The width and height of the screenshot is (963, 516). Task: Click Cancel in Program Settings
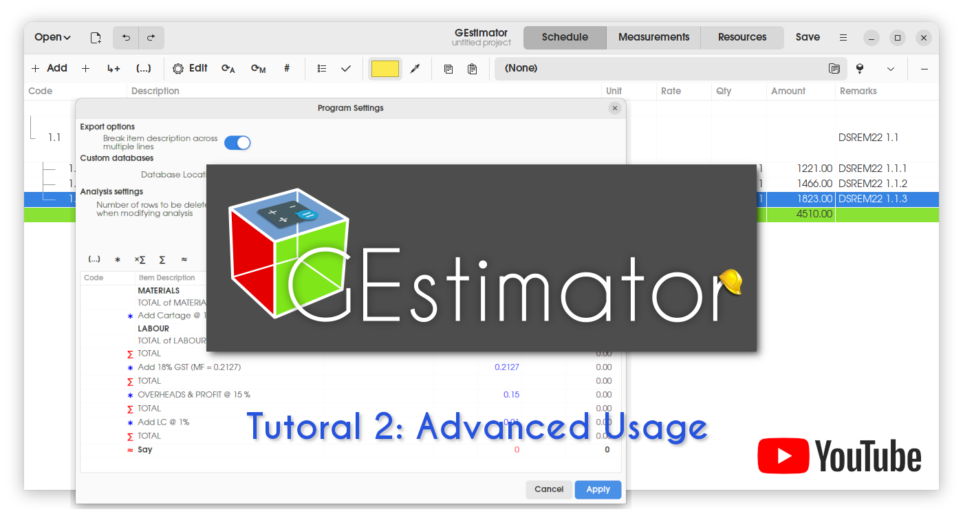tap(549, 489)
